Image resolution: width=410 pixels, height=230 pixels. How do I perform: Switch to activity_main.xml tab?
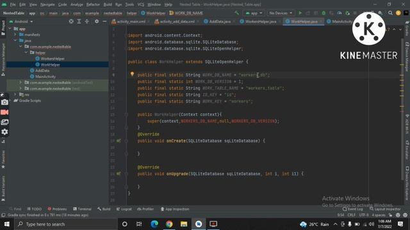point(130,22)
